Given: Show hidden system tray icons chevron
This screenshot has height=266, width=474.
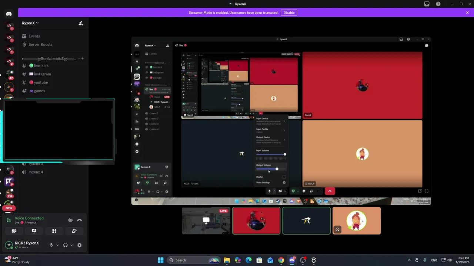Looking at the screenshot, I should (409, 260).
